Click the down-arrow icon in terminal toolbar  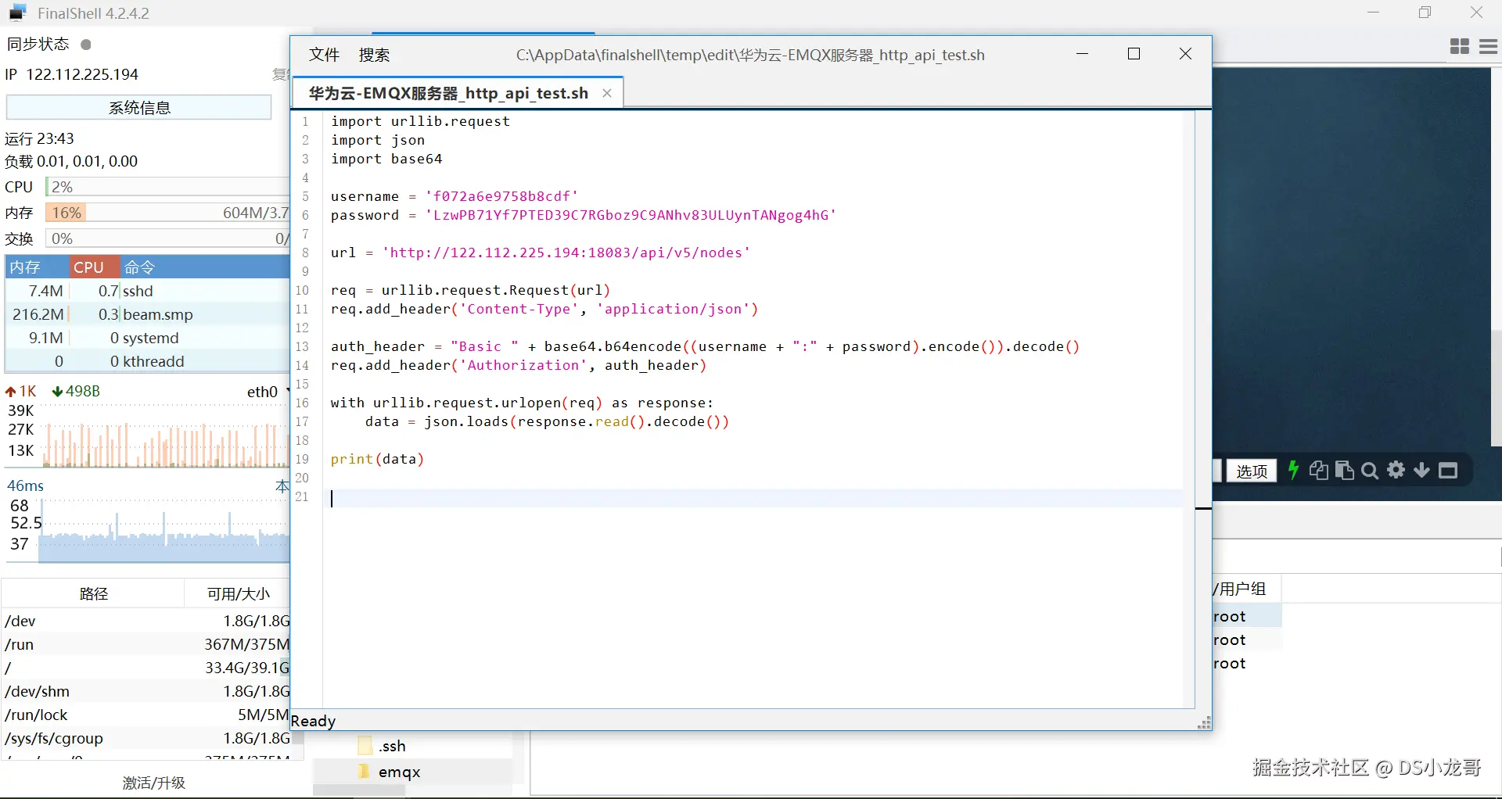point(1422,470)
